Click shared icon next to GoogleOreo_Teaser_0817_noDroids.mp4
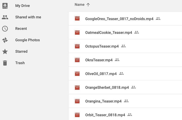The height and width of the screenshot is (120, 182). (x=158, y=19)
